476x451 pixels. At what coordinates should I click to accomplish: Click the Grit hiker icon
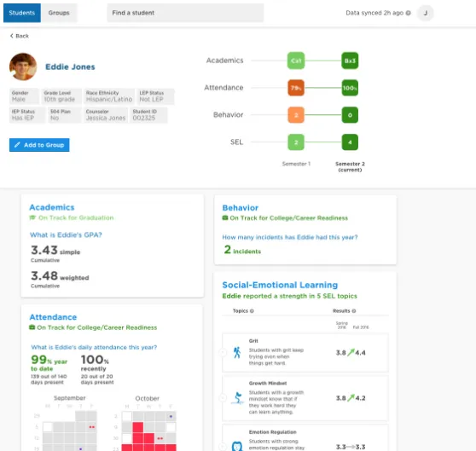pyautogui.click(x=237, y=352)
